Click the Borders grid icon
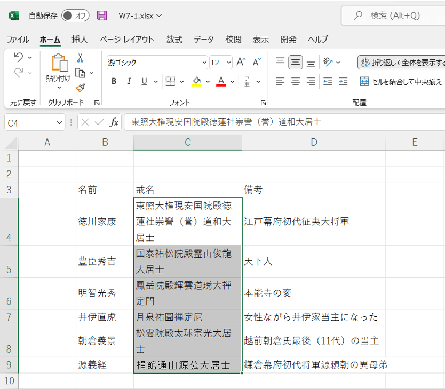 170,82
